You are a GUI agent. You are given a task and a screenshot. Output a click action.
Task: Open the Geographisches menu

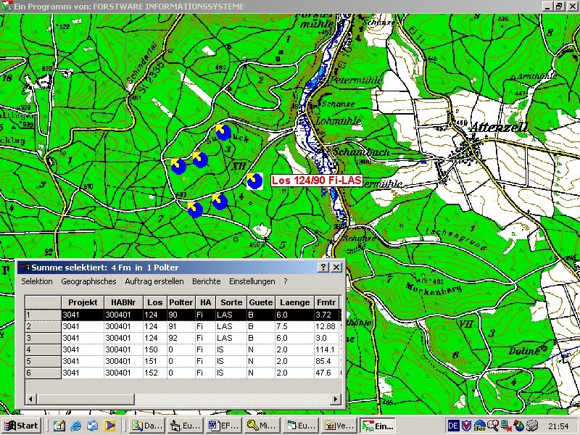pyautogui.click(x=88, y=281)
